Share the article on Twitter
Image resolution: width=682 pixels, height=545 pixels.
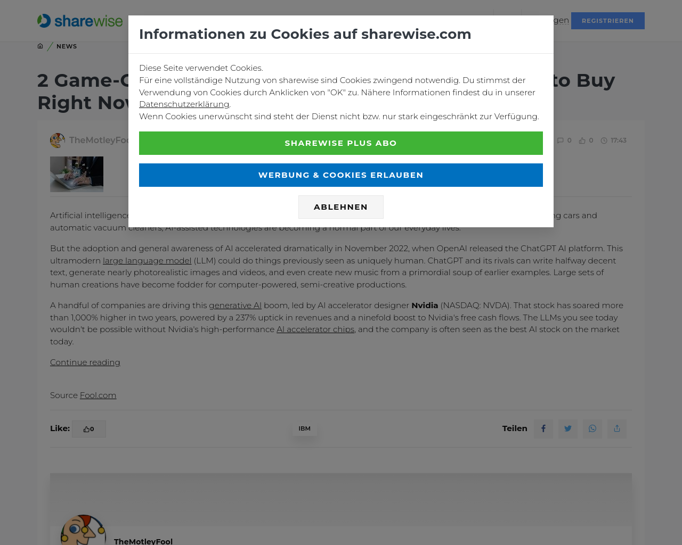coord(568,429)
